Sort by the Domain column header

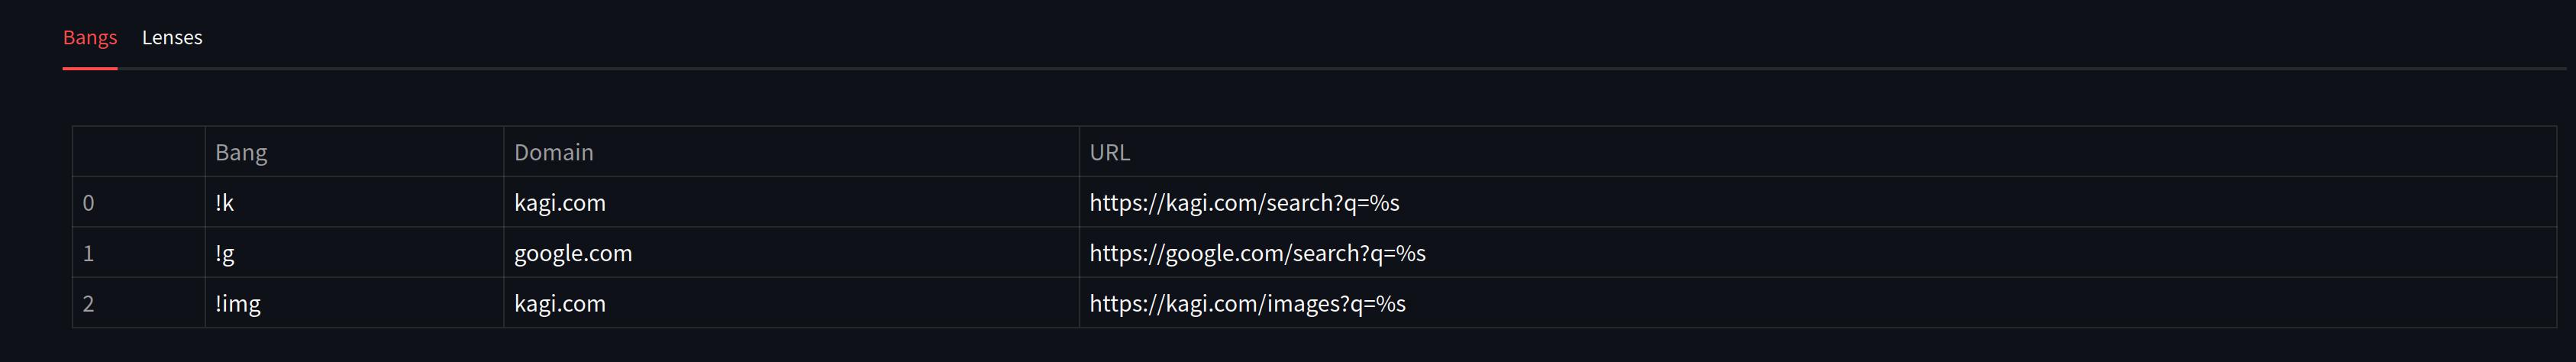pos(553,152)
